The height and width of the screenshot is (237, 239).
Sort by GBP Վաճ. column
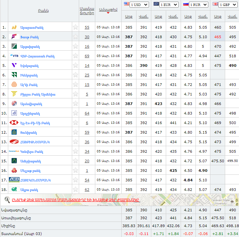tap(232, 16)
